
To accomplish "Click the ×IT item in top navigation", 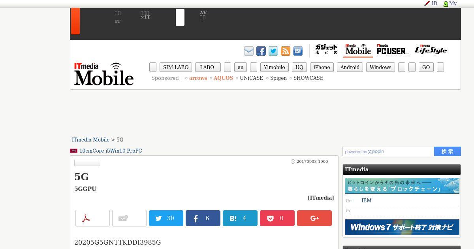I will click(x=145, y=15).
